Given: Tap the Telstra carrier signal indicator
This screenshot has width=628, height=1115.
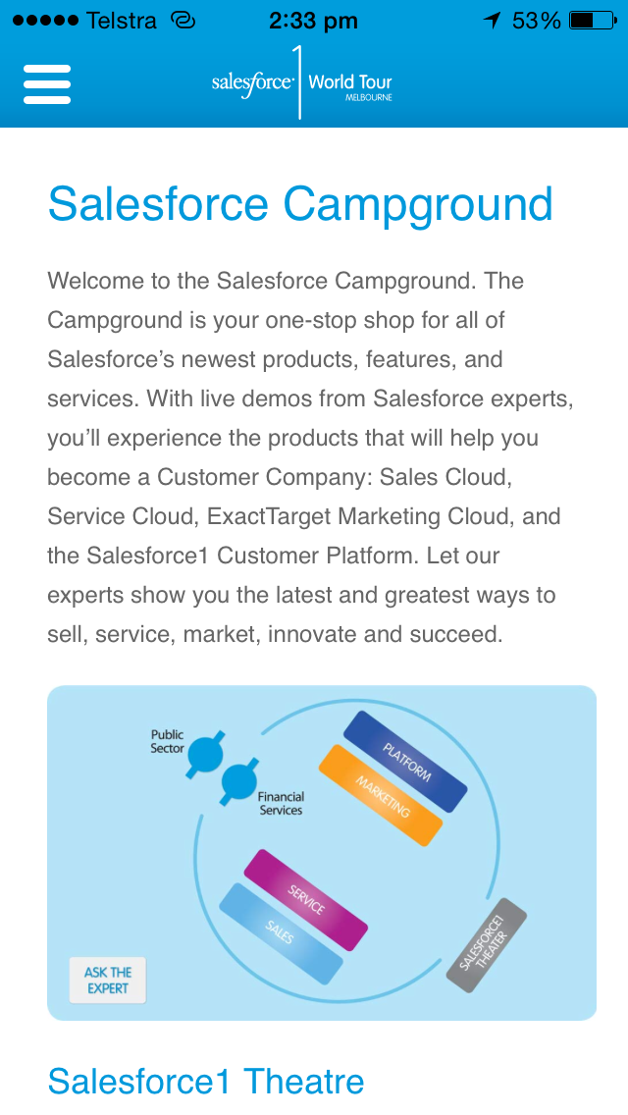Looking at the screenshot, I should point(84,21).
